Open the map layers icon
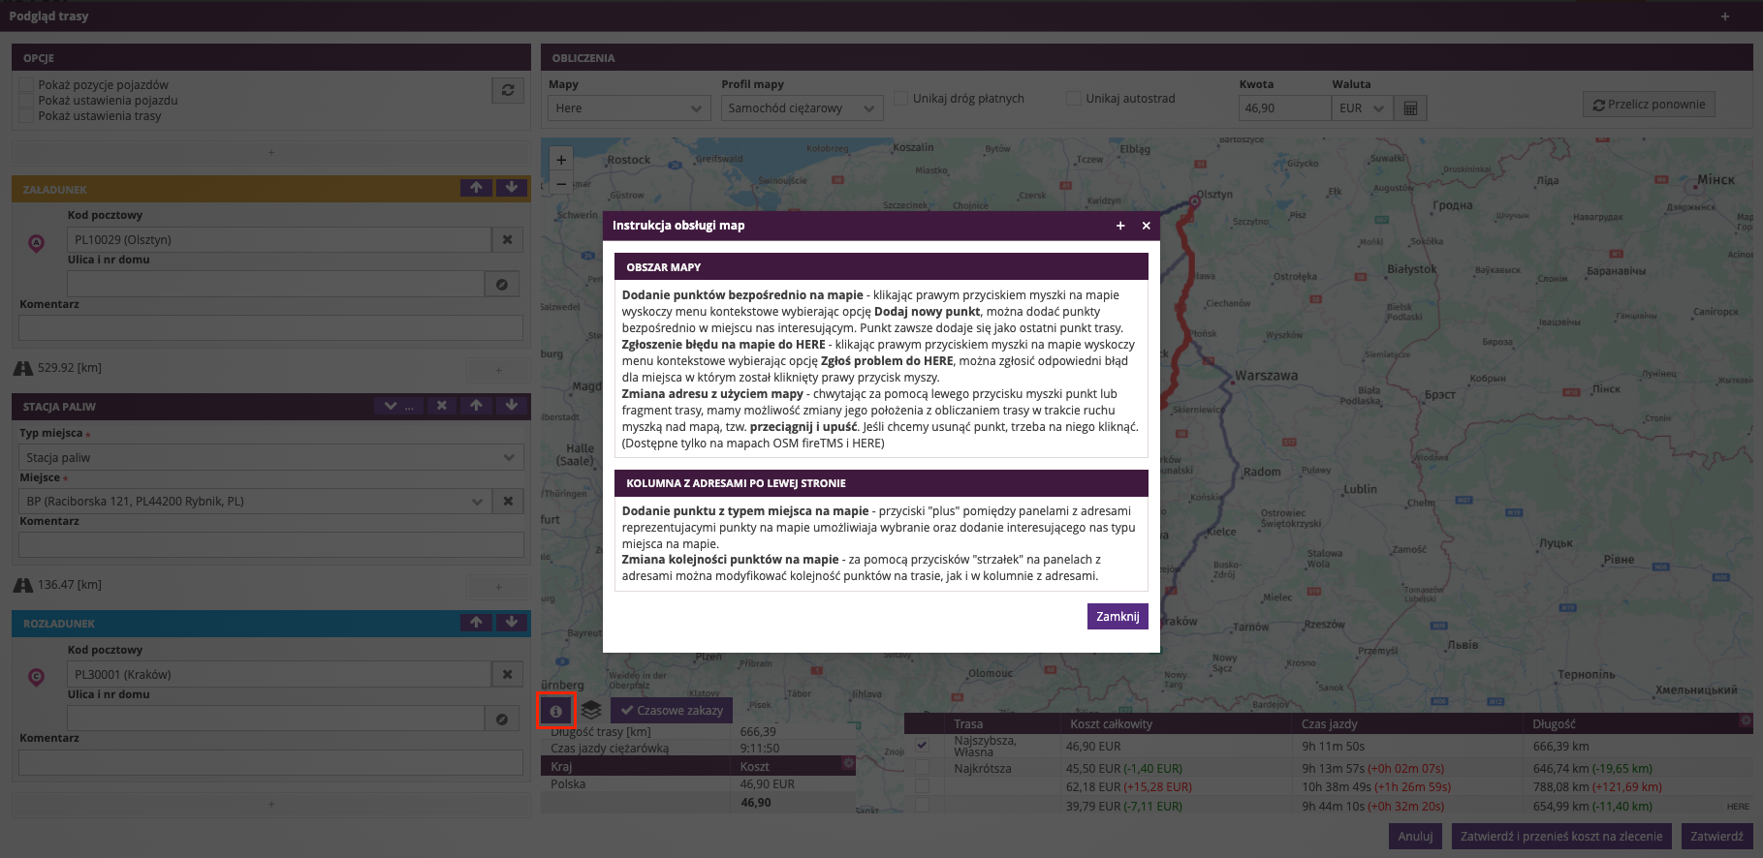This screenshot has height=858, width=1763. (591, 711)
